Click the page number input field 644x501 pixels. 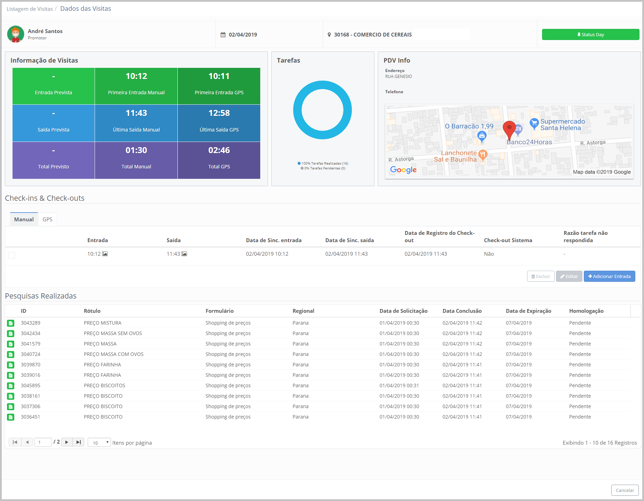point(43,443)
